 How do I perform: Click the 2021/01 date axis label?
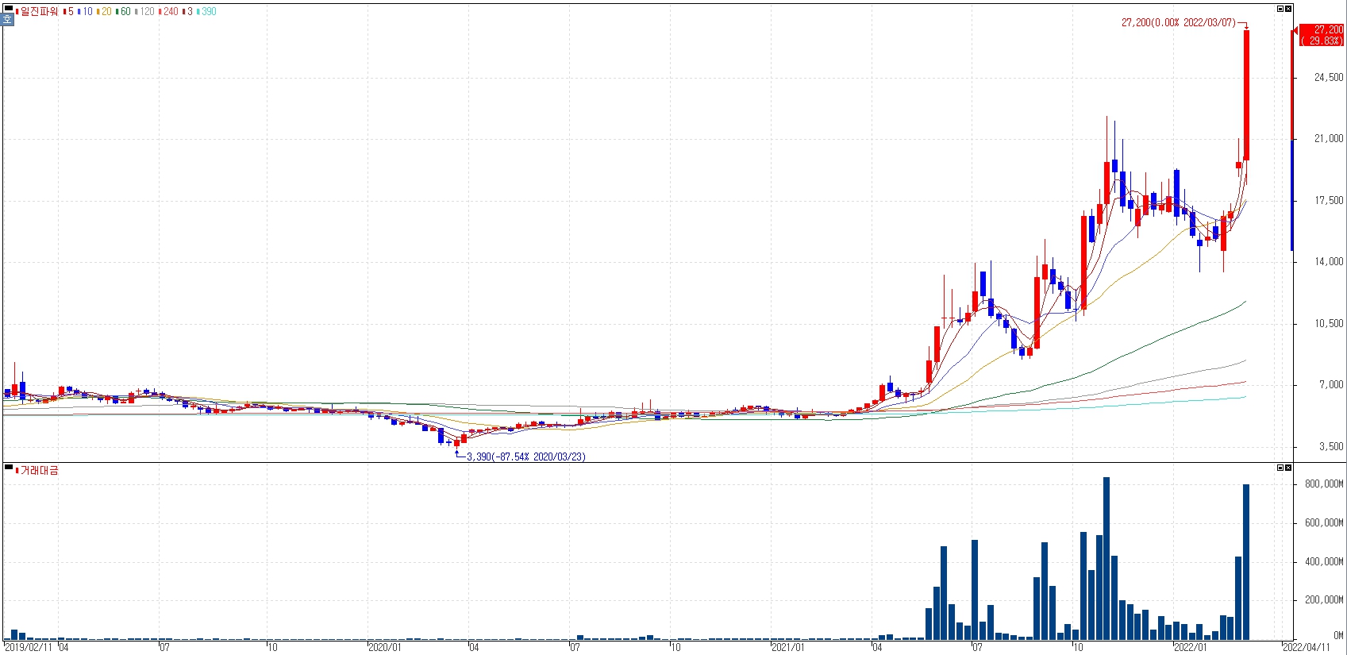[788, 647]
